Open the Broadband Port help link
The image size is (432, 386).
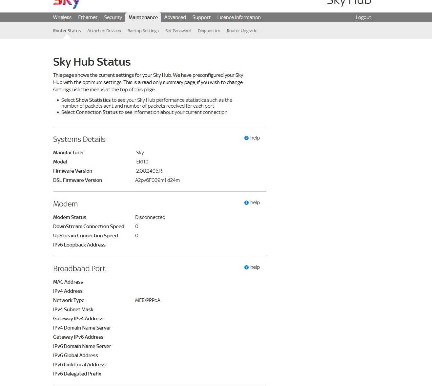252,267
